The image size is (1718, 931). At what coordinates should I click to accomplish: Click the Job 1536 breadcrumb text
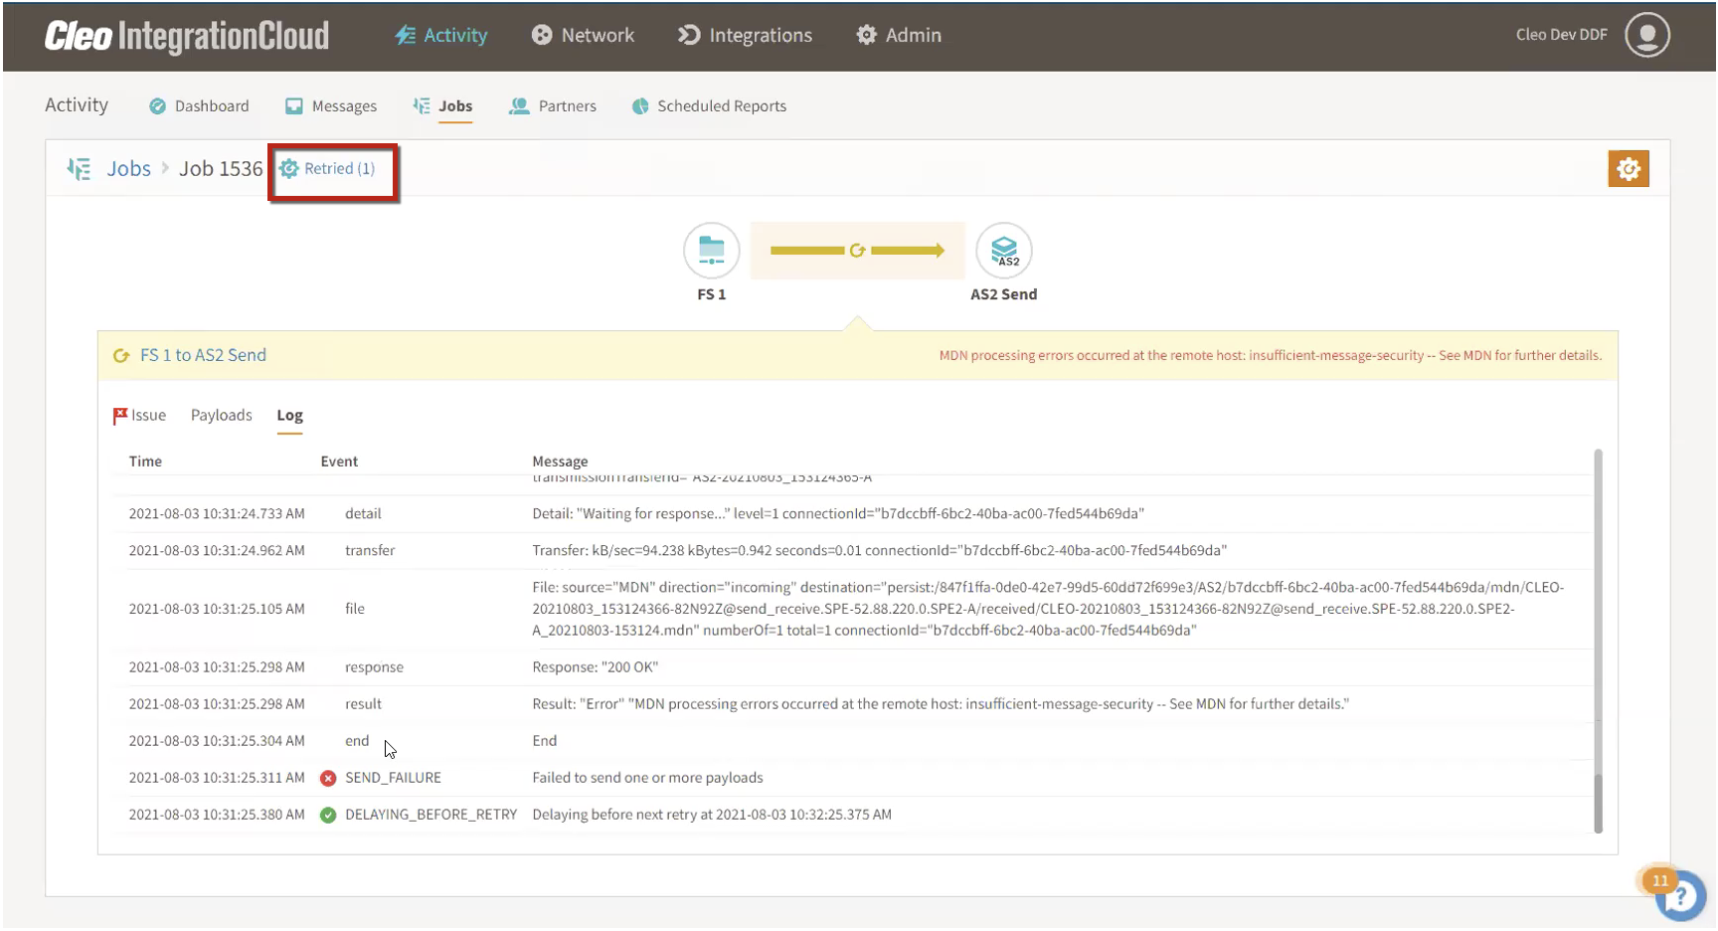click(x=221, y=169)
